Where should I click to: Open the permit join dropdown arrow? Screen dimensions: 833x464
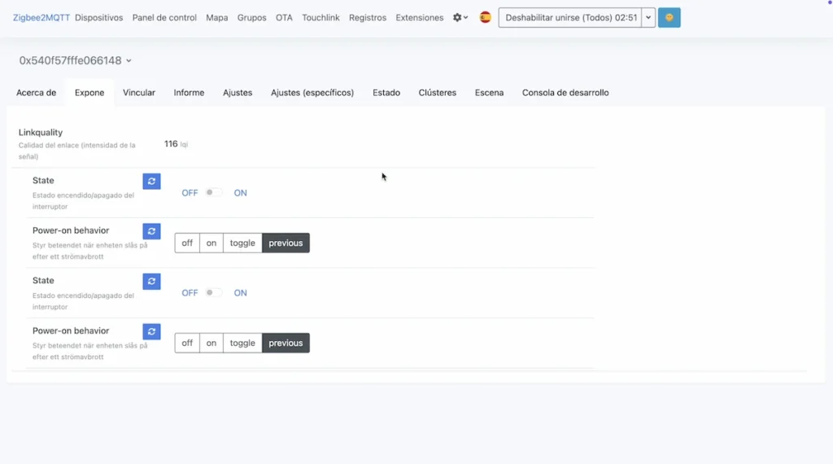(648, 18)
